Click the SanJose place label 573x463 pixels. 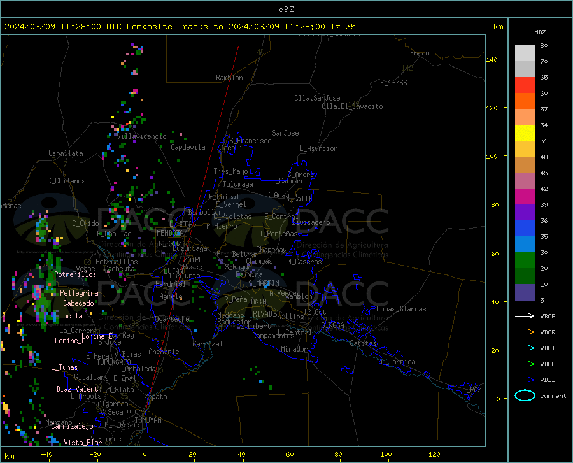[285, 133]
